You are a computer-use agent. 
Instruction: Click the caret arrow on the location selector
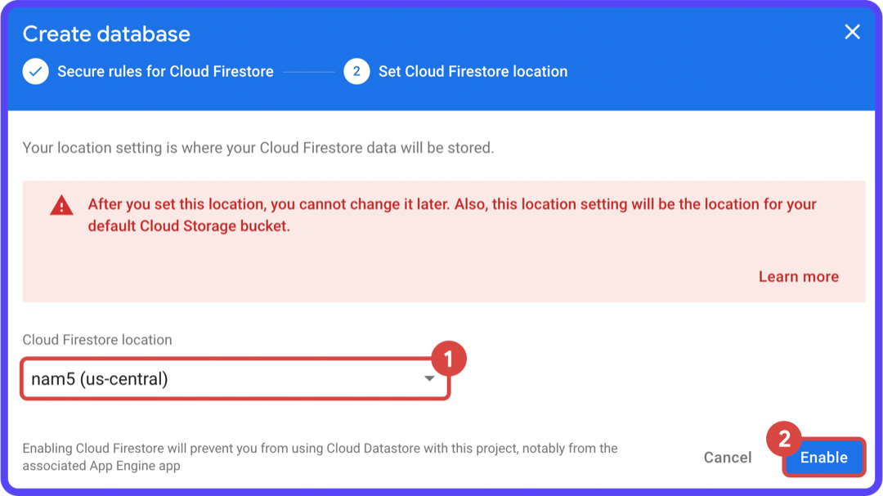[428, 378]
